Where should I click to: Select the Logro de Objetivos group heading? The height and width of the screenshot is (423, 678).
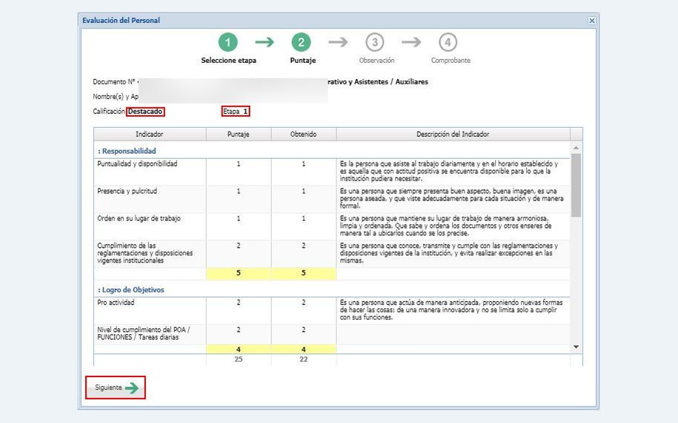131,290
